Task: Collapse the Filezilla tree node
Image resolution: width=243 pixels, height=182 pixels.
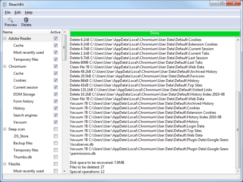Action: click(5, 164)
